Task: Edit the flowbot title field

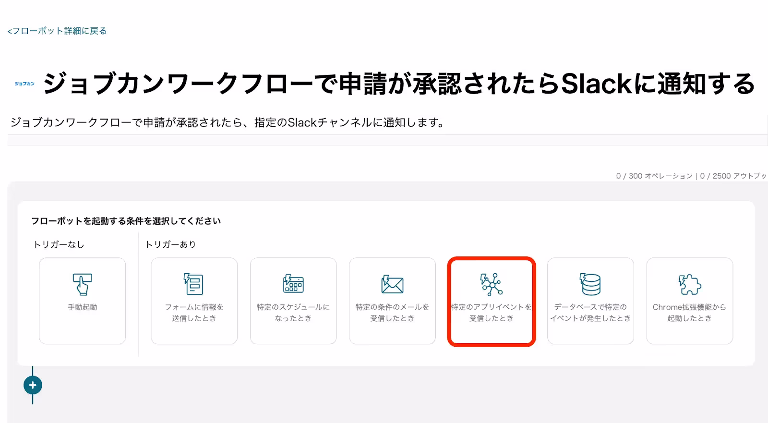Action: point(398,84)
